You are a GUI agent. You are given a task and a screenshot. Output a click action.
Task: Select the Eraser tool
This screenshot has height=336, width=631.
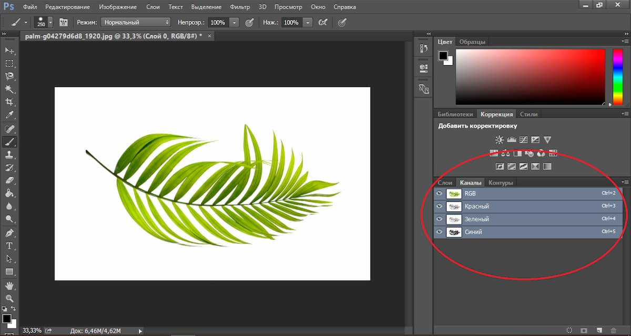9,180
